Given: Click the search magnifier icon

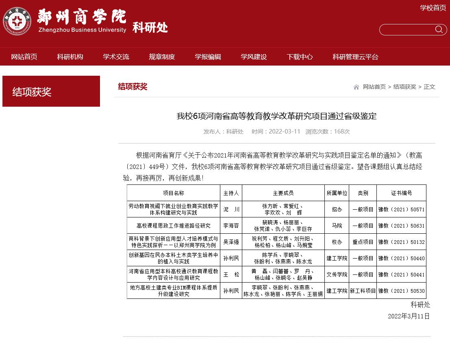Looking at the screenshot, I should click(x=439, y=29).
